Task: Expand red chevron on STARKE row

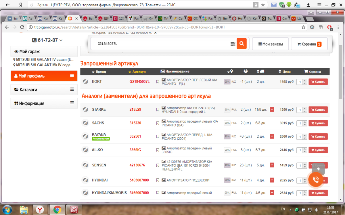Action: pyautogui.click(x=272, y=110)
